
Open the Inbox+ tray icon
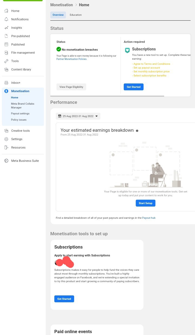[x=6, y=83]
